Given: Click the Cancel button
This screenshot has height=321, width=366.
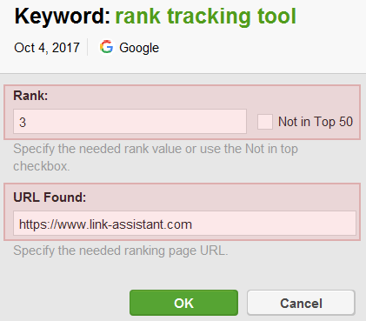Looking at the screenshot, I should click(301, 303).
